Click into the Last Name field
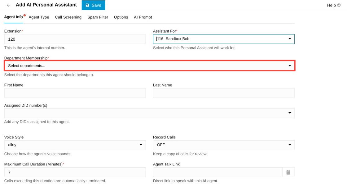 click(x=223, y=93)
